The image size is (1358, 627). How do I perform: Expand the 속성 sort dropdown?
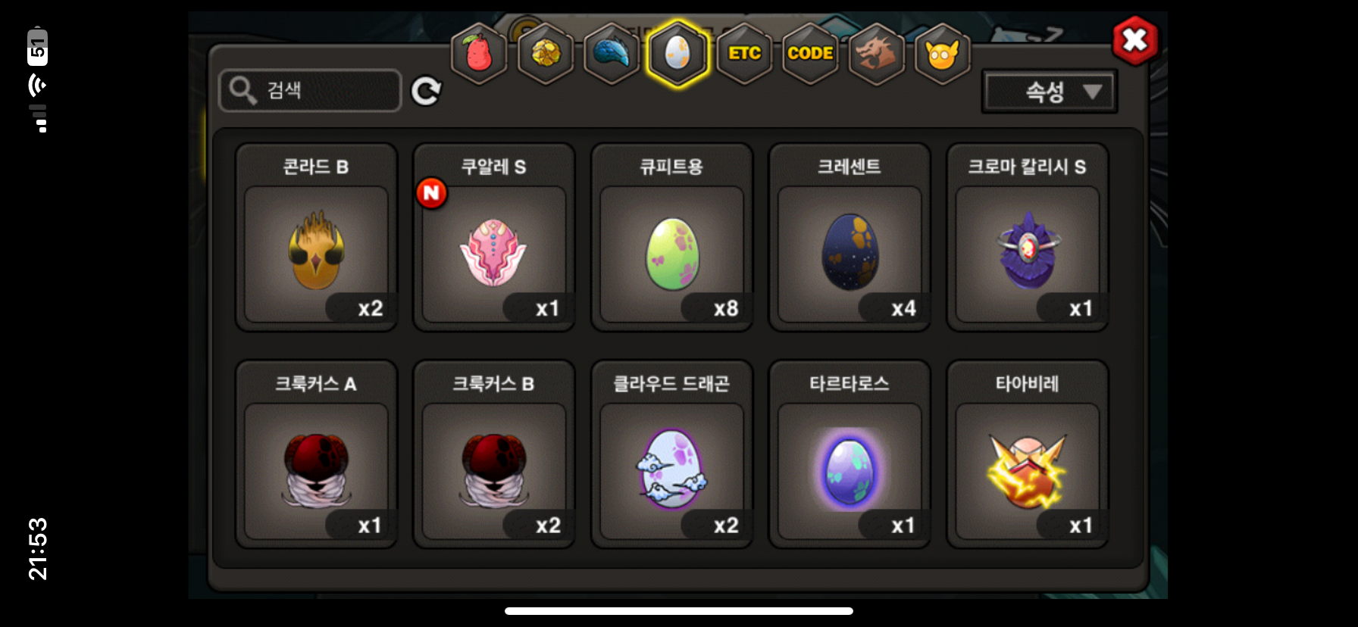pyautogui.click(x=1050, y=92)
